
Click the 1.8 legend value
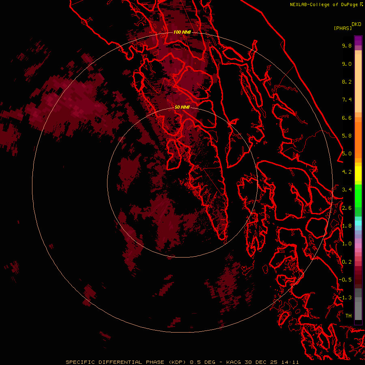[347, 226]
